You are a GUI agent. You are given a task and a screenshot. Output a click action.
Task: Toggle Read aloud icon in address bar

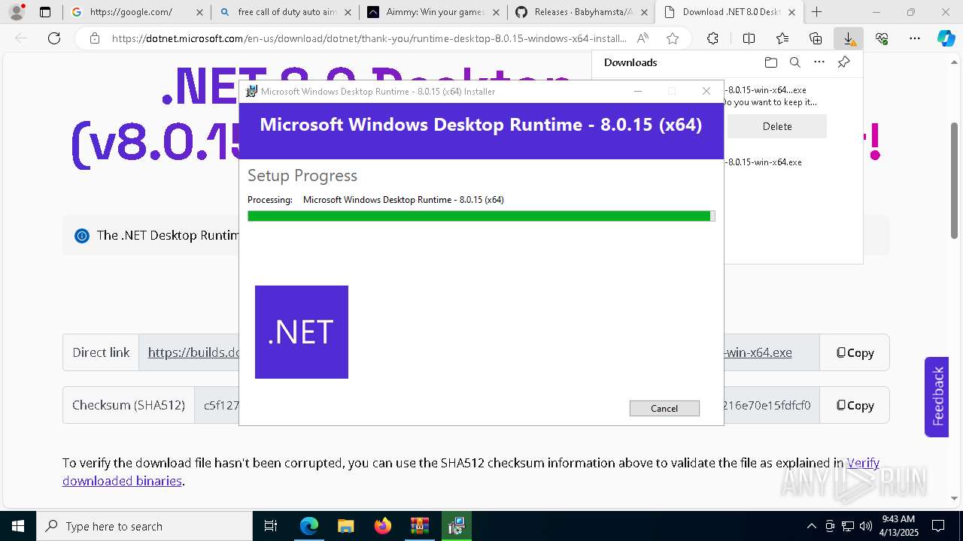[x=643, y=38]
